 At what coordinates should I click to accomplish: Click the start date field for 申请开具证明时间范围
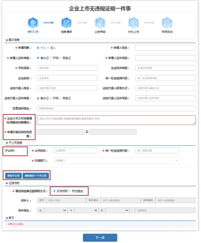(x=61, y=132)
